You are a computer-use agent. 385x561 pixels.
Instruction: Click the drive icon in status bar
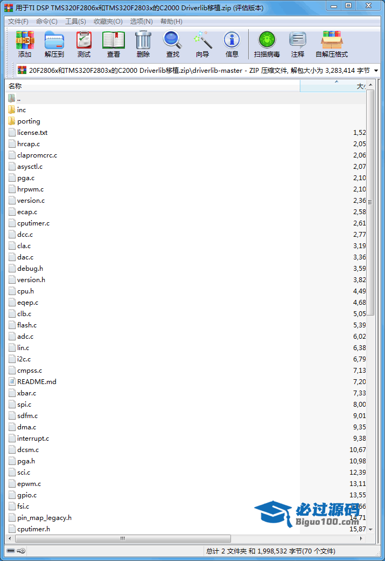(x=11, y=551)
